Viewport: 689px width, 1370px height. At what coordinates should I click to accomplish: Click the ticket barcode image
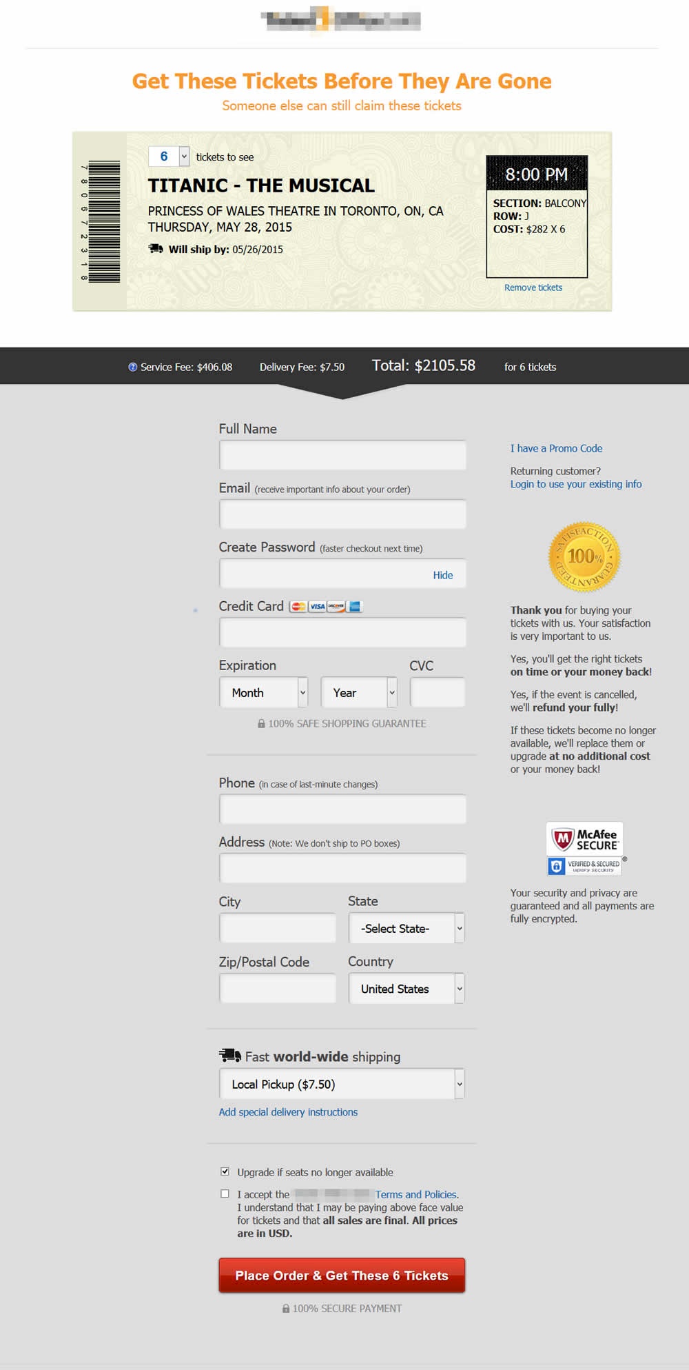click(103, 221)
